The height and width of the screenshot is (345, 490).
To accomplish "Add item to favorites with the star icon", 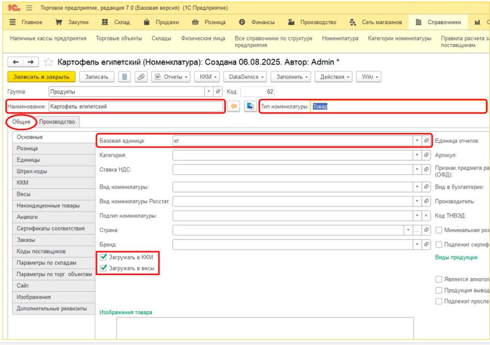I will pos(48,62).
